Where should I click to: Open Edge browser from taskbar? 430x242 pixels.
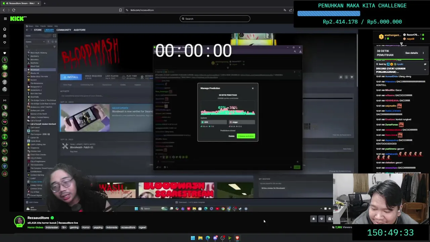208,238
